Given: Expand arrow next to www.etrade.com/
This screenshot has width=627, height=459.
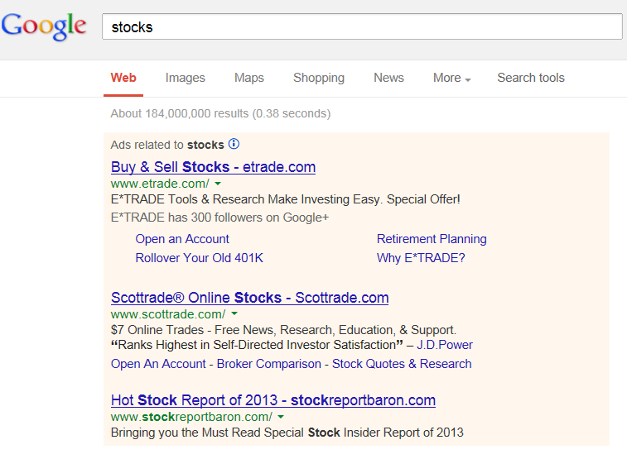Looking at the screenshot, I should click(x=218, y=184).
